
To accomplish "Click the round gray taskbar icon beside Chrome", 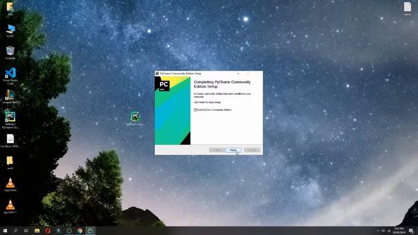I will pyautogui.click(x=69, y=230).
